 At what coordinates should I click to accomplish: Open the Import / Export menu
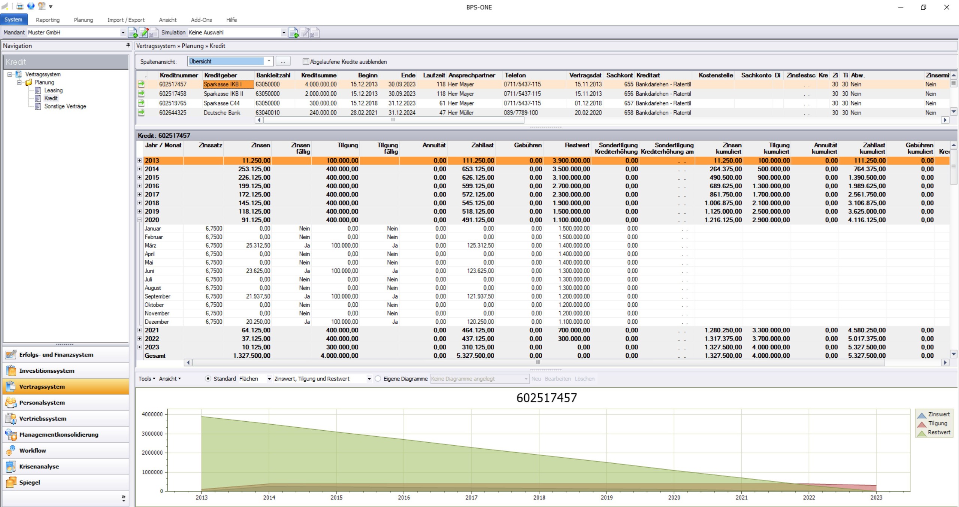tap(126, 20)
